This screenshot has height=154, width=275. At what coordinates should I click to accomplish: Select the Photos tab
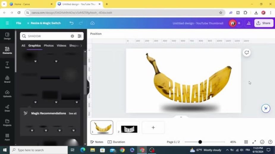[x=48, y=46]
